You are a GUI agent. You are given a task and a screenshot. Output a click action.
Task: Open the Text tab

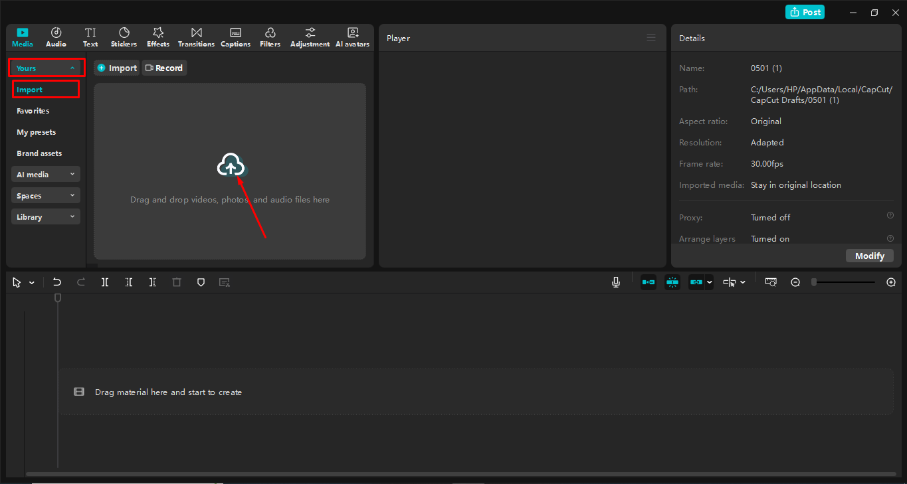click(x=90, y=37)
